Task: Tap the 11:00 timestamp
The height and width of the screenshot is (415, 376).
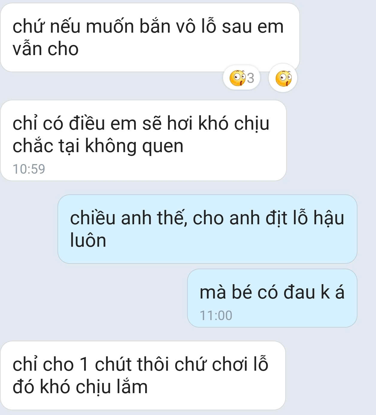Action: pyautogui.click(x=216, y=316)
